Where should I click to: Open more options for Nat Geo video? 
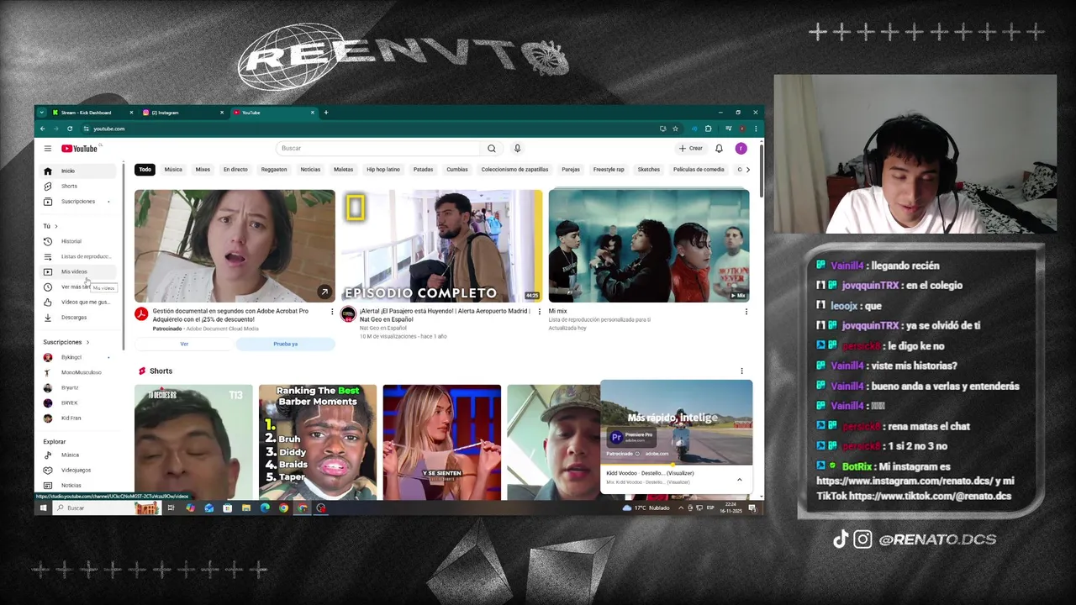click(x=538, y=312)
